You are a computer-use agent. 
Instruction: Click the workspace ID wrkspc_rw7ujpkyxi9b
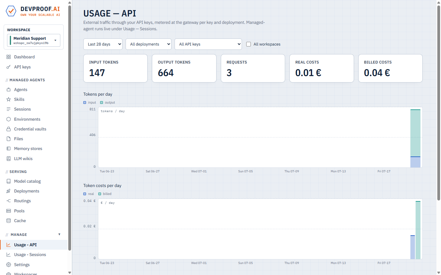tap(31, 43)
